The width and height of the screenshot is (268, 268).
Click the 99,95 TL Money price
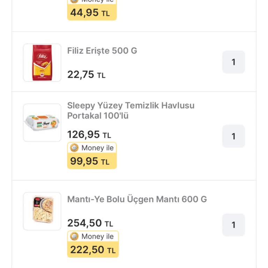tap(90, 161)
